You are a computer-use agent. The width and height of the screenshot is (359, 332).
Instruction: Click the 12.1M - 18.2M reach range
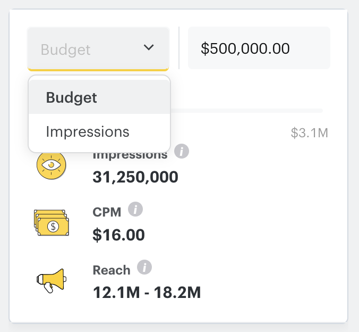[x=147, y=292]
